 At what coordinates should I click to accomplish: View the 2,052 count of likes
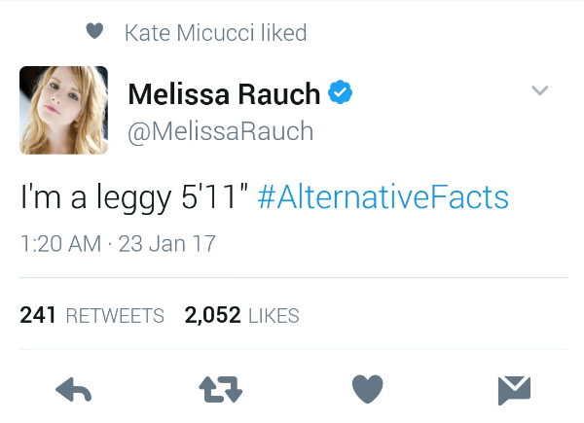[x=212, y=316]
